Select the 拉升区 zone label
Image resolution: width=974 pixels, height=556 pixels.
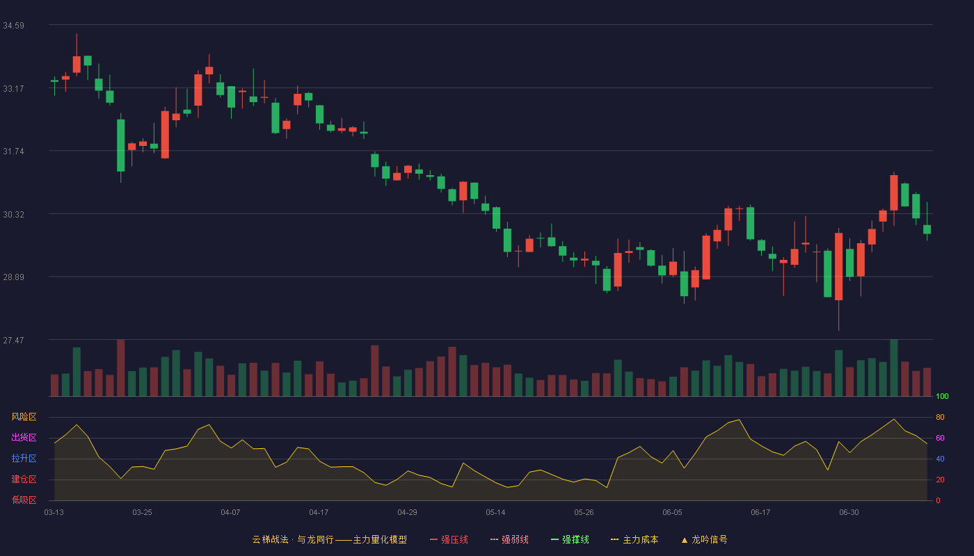pos(24,459)
